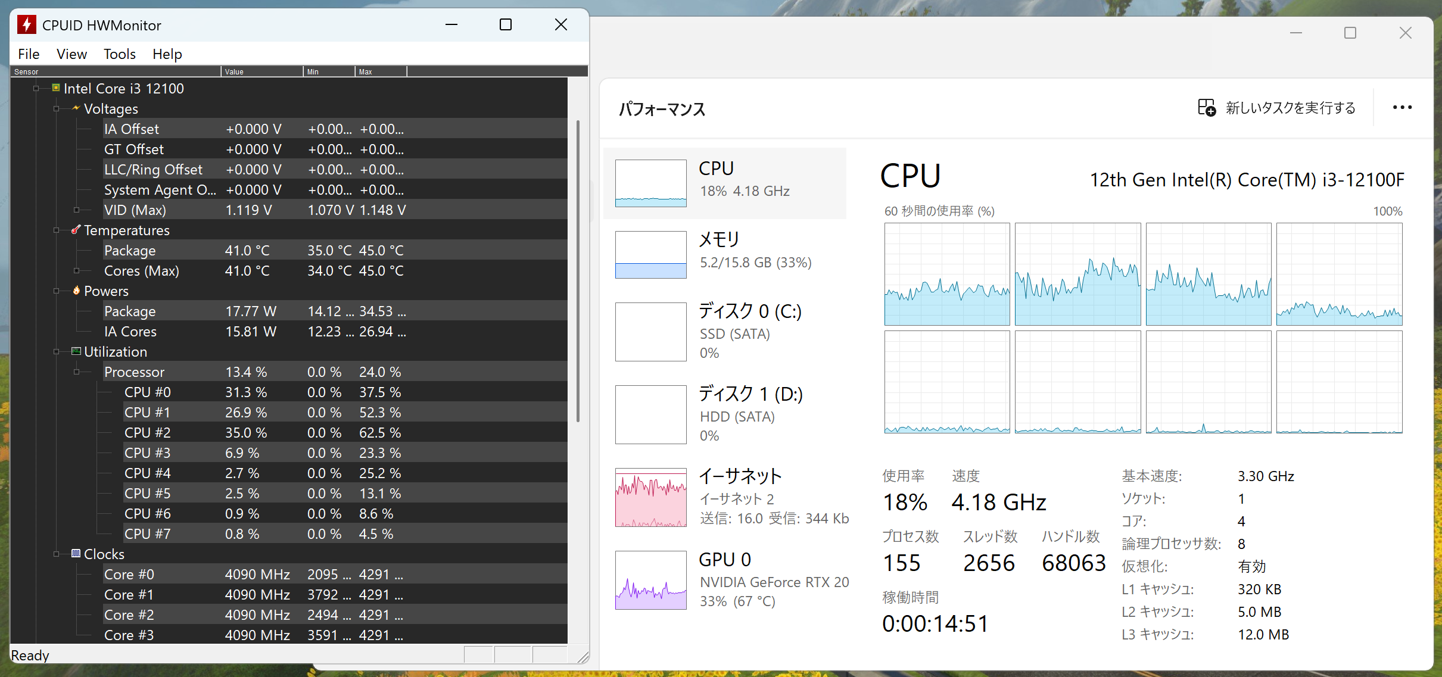The image size is (1442, 677).
Task: Select the ディスク 0 (C:) thumbnail graph
Action: click(x=650, y=332)
